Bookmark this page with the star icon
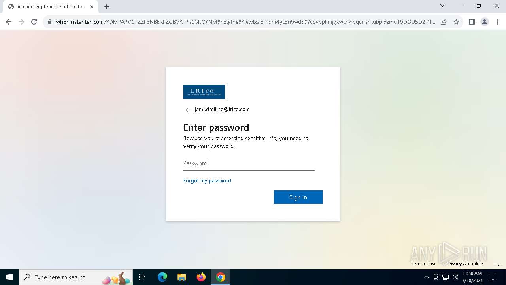Viewport: 506px width, 285px height. [x=456, y=22]
